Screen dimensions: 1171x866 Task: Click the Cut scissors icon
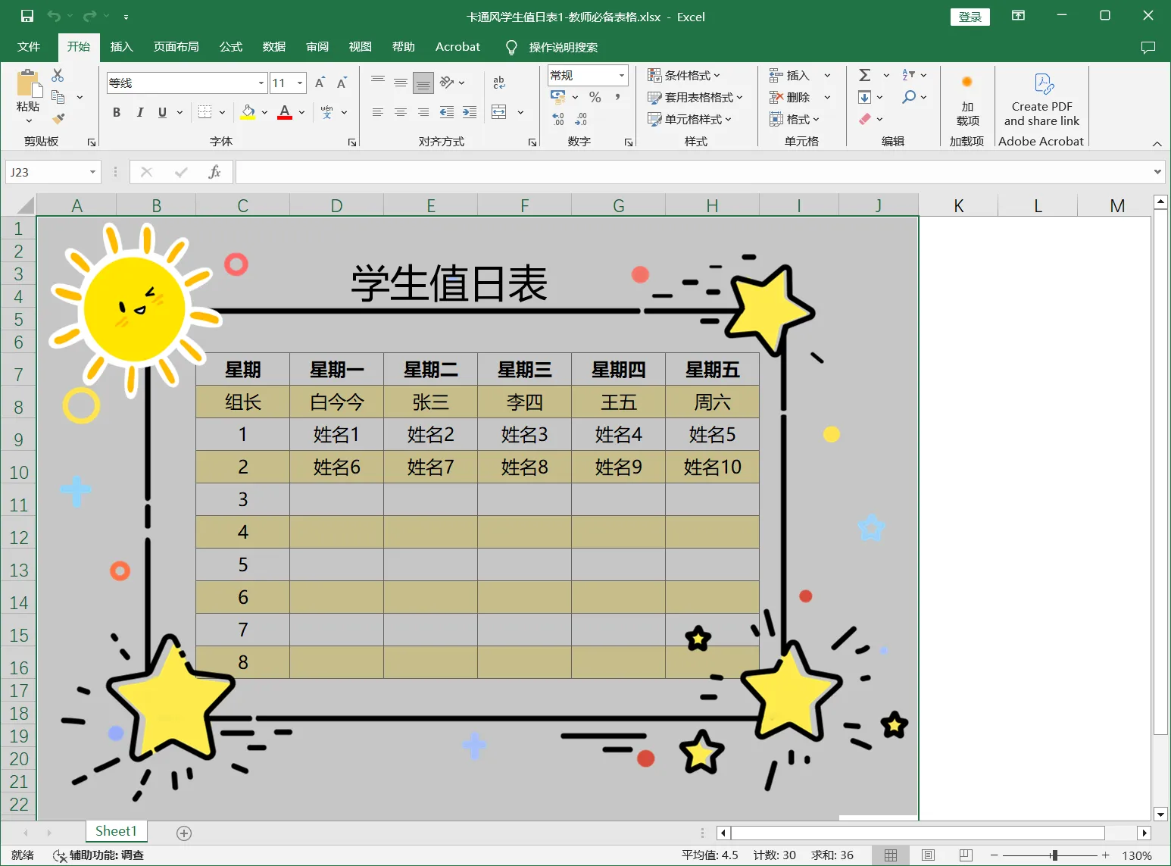[x=58, y=75]
